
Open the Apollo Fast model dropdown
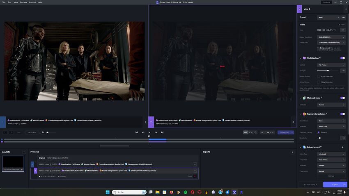point(331,126)
